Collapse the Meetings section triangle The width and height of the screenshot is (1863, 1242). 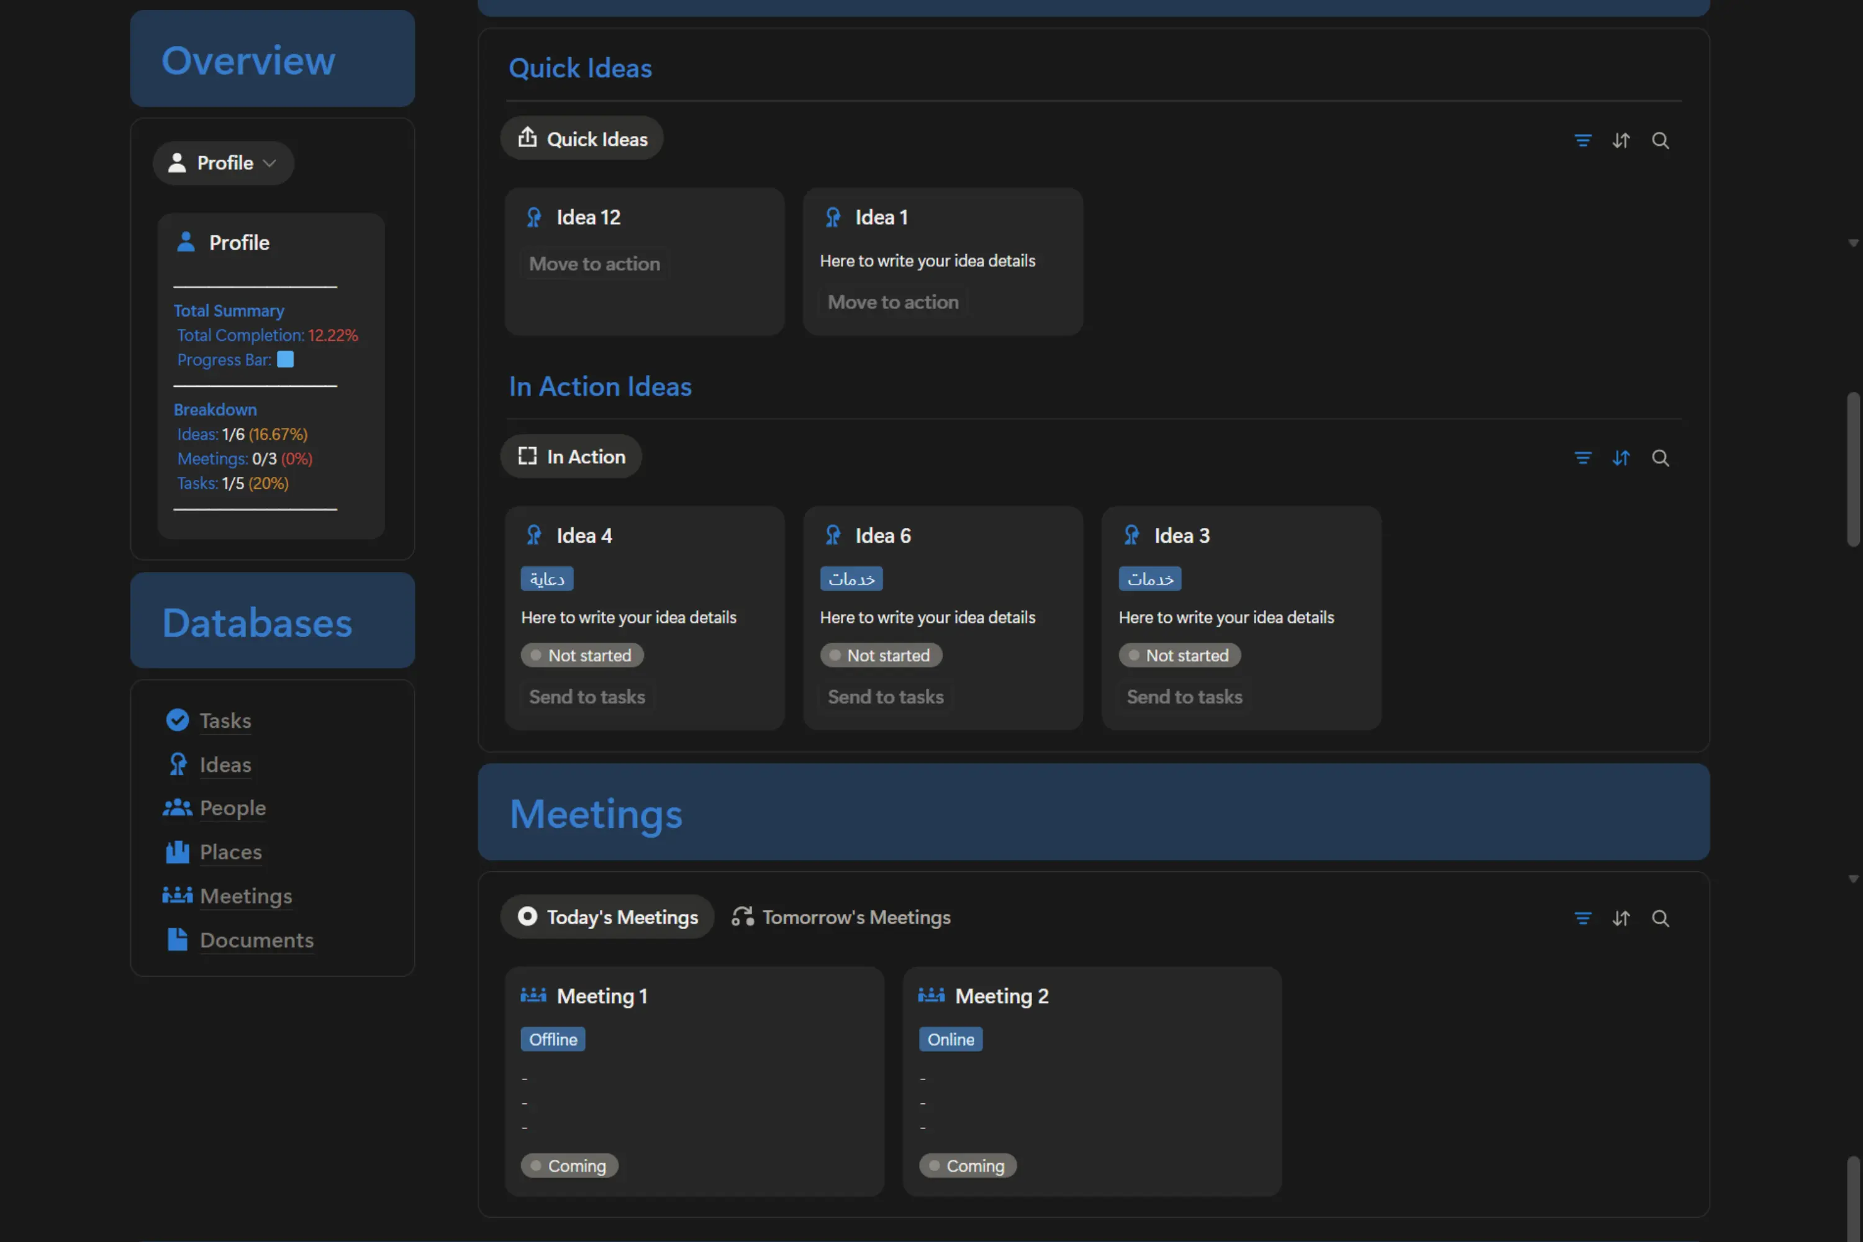tap(1852, 879)
